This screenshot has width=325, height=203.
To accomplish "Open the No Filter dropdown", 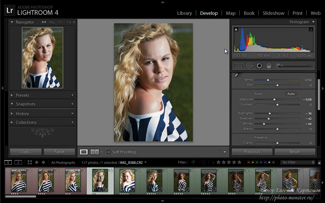I will click(297, 162).
